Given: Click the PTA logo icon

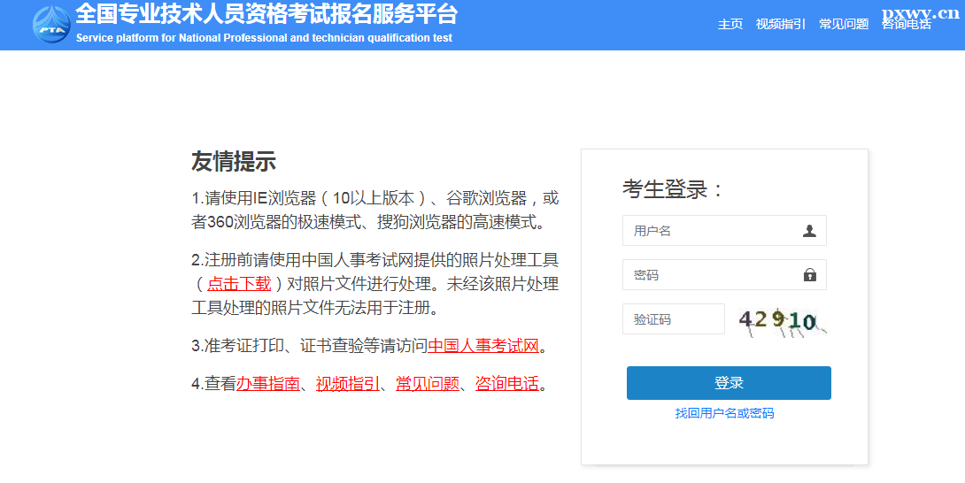Looking at the screenshot, I should (x=51, y=25).
